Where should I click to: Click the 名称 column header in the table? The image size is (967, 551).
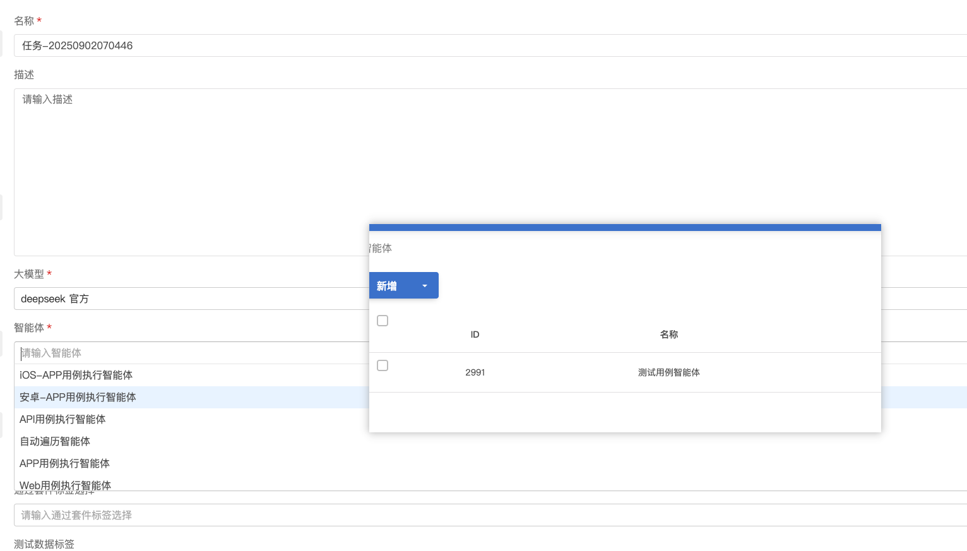(669, 335)
